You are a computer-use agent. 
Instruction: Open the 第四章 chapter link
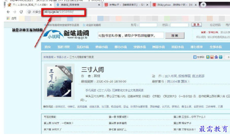tap(118, 123)
